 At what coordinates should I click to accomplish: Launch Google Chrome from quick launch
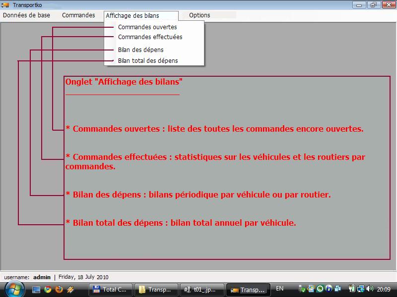pyautogui.click(x=48, y=290)
